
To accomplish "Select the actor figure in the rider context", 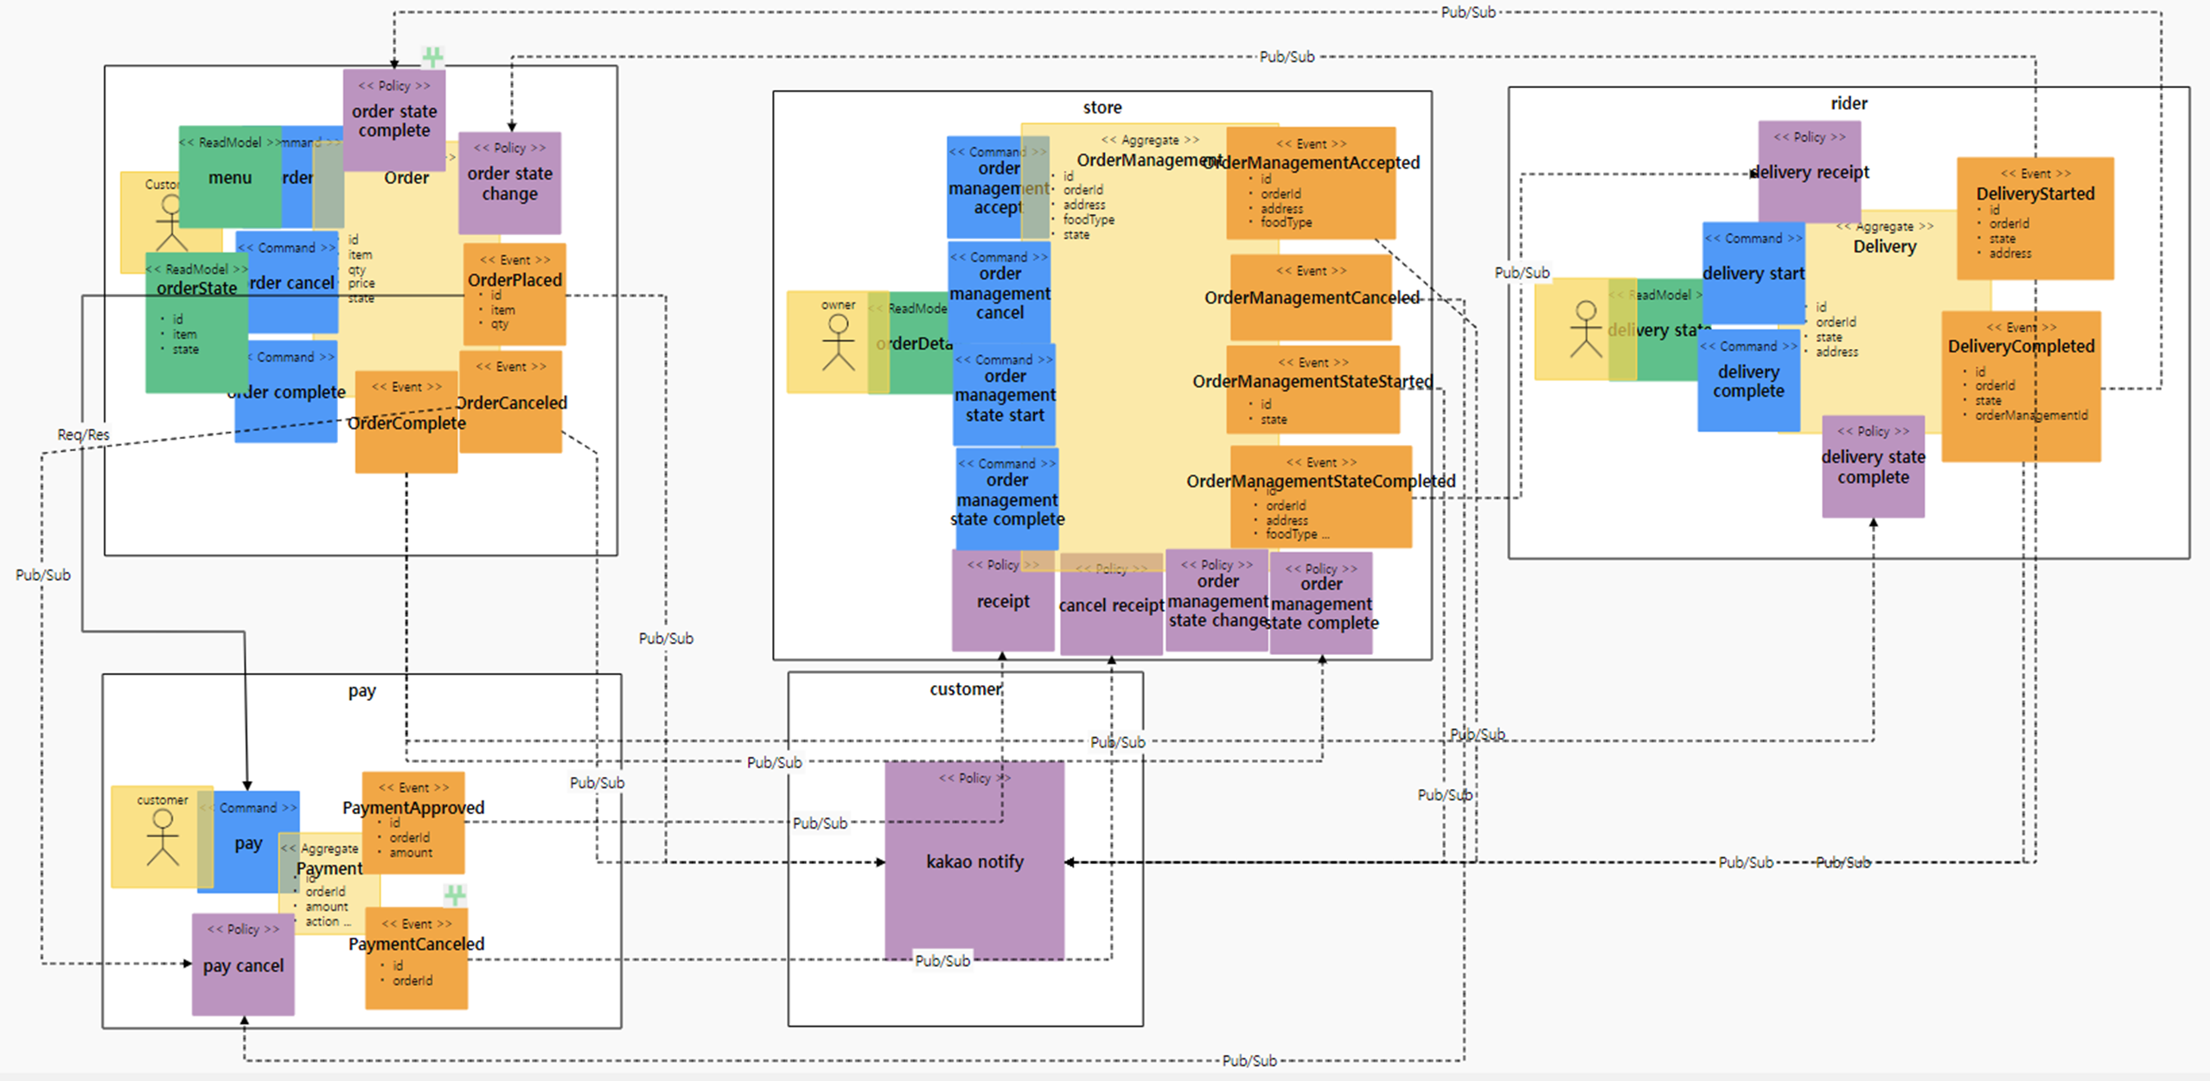I will [1585, 329].
